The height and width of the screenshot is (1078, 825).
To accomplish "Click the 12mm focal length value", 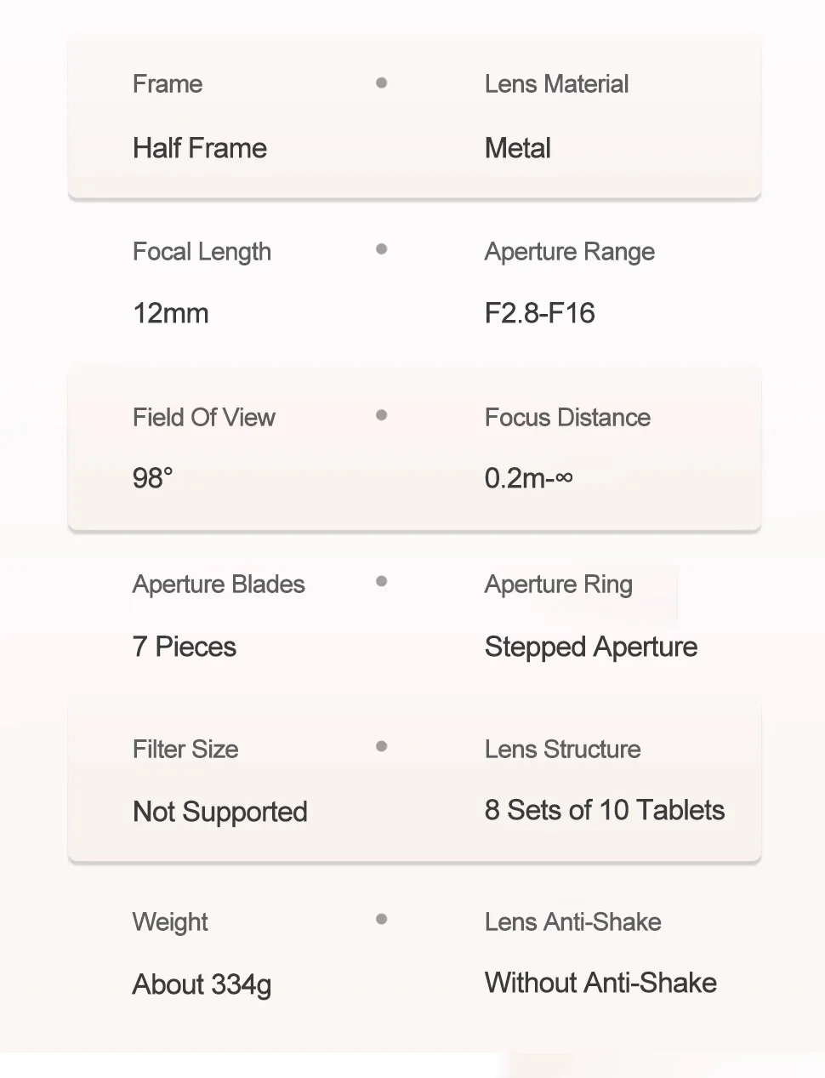I will pyautogui.click(x=171, y=313).
